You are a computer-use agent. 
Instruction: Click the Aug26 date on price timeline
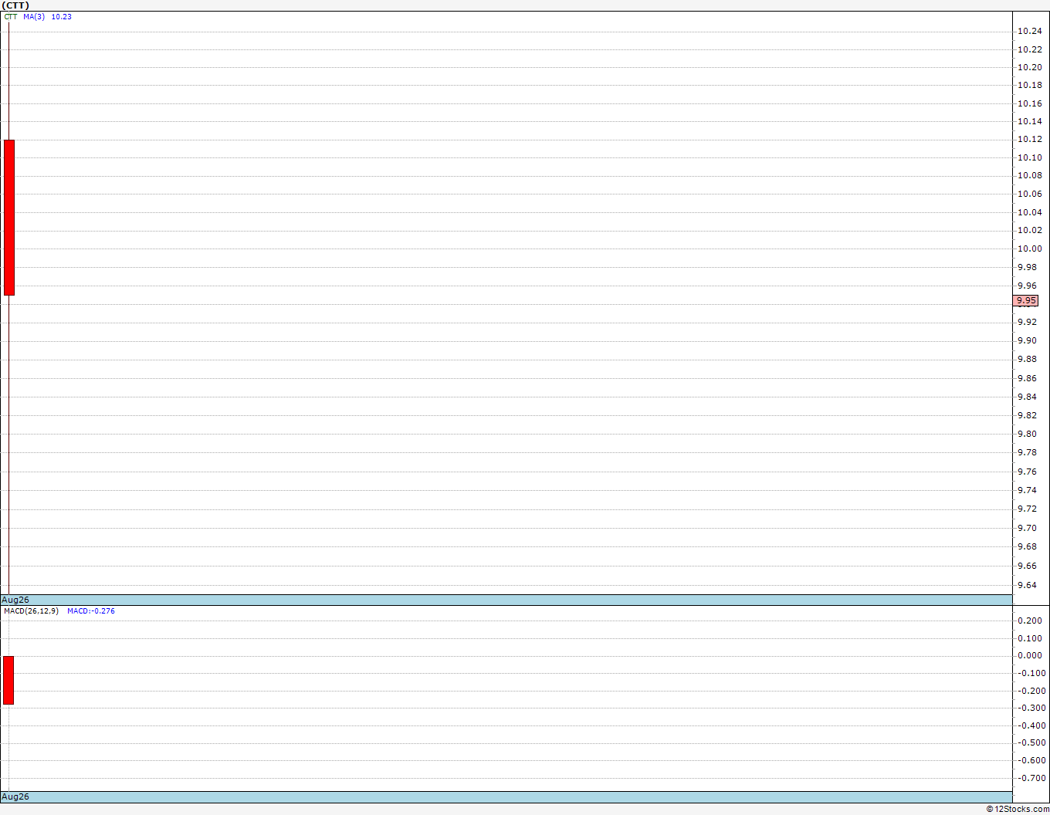click(x=15, y=600)
